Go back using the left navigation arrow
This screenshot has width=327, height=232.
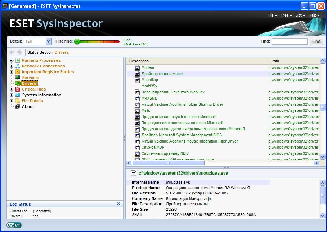pos(12,52)
